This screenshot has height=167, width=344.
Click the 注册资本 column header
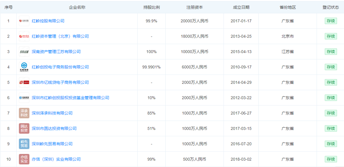[x=195, y=7]
